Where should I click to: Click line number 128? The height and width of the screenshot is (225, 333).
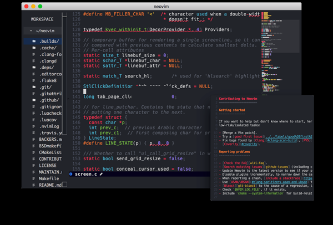(x=76, y=29)
